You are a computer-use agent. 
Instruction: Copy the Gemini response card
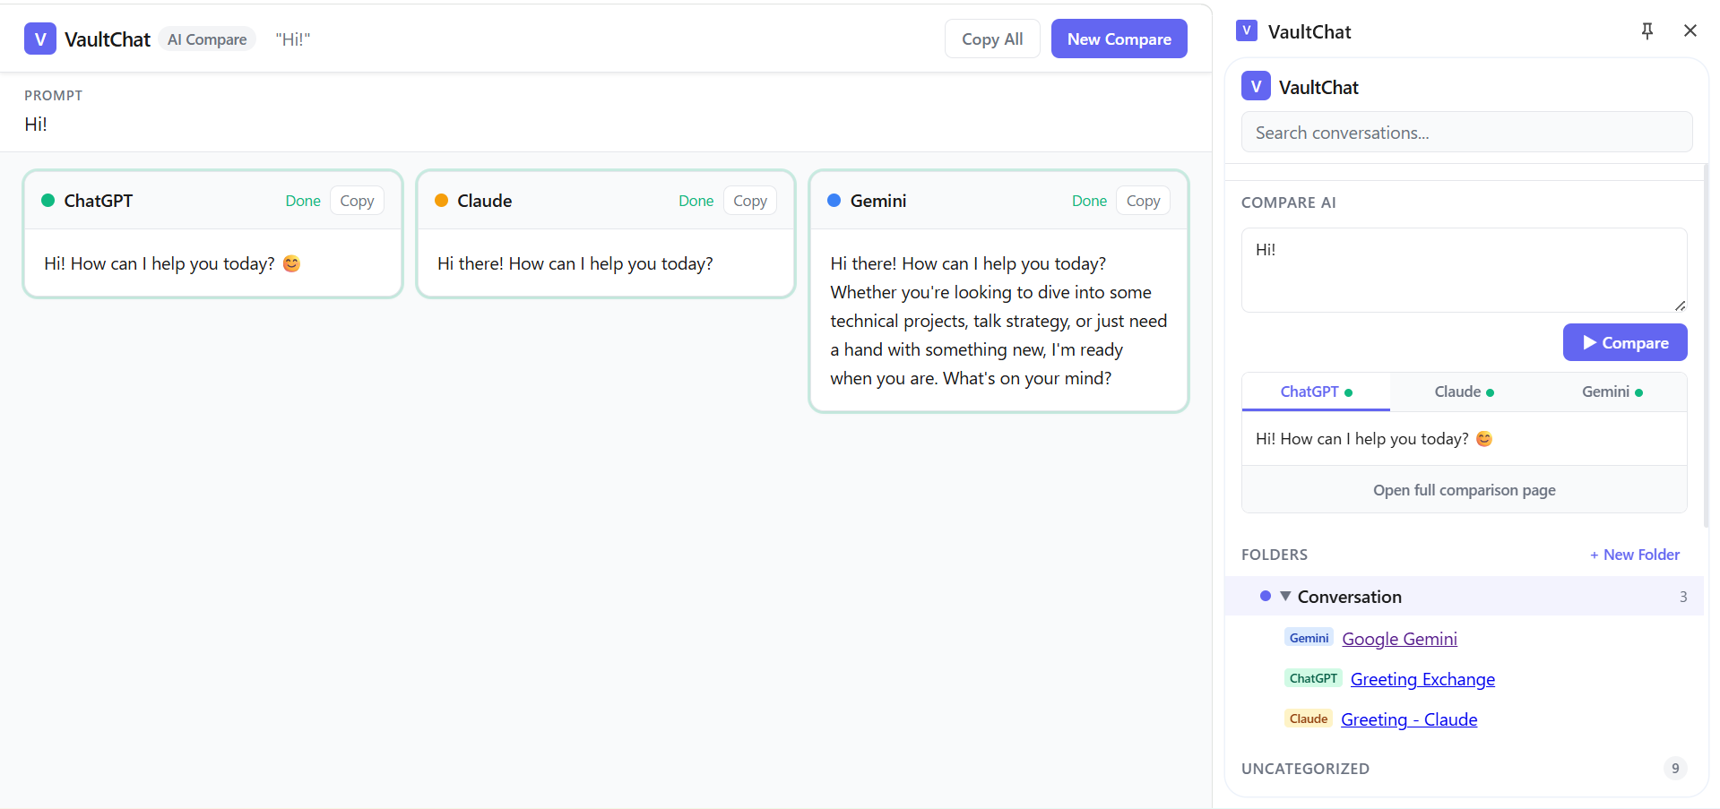click(1143, 201)
